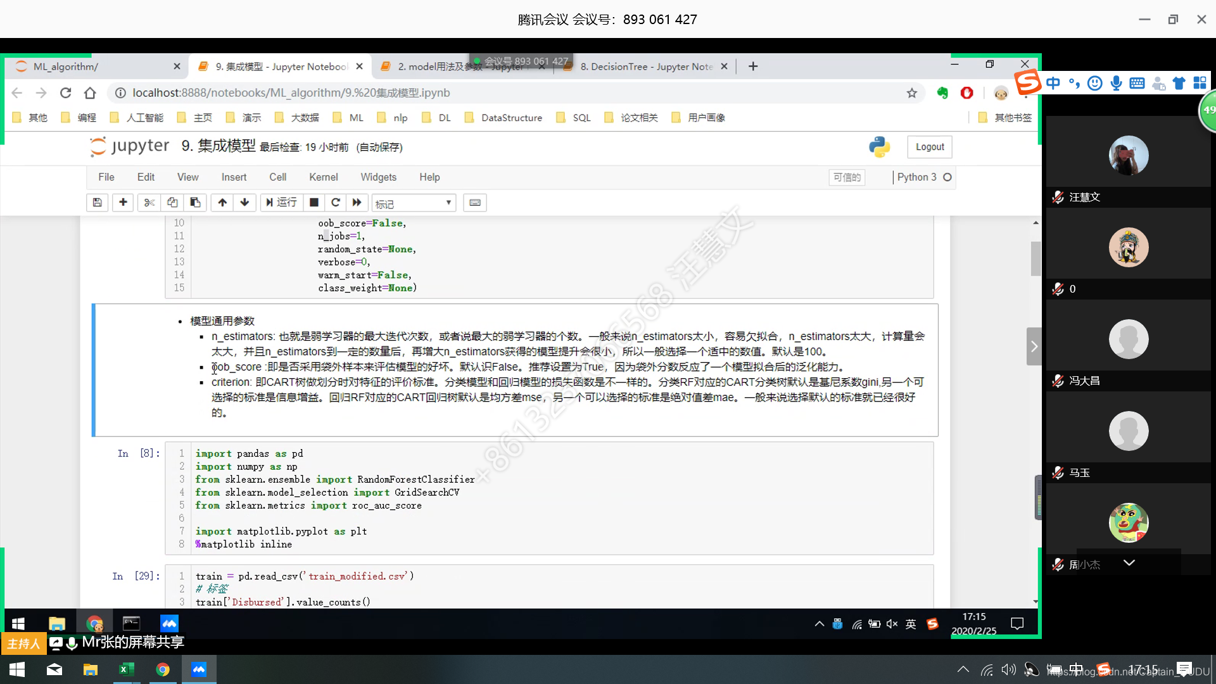This screenshot has width=1216, height=684.
Task: Click the Jupyter logo
Action: 130,146
